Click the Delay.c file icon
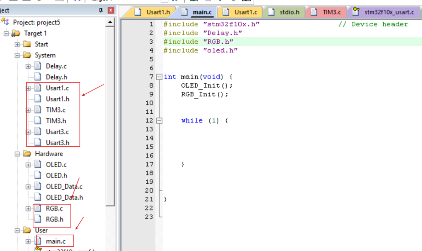The width and height of the screenshot is (422, 251). (x=38, y=66)
